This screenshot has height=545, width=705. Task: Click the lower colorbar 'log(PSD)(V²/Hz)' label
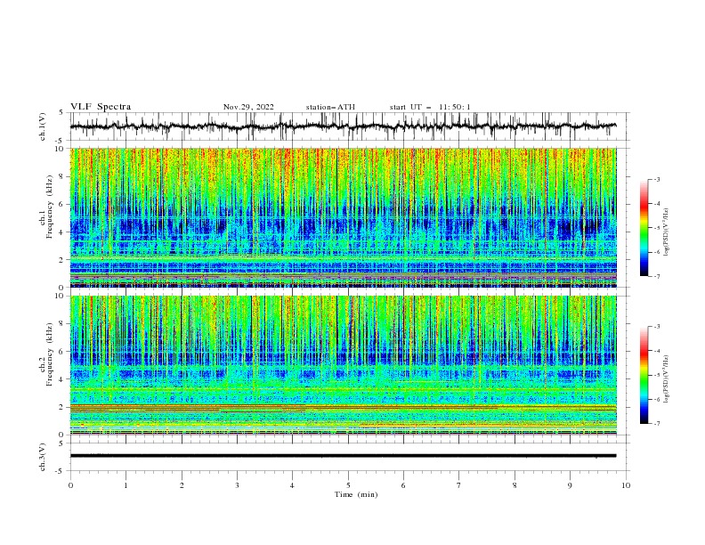pos(666,378)
